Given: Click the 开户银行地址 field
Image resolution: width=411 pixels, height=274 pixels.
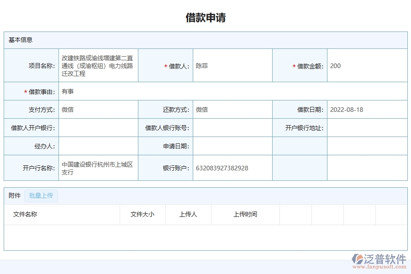Looking at the screenshot, I should (367, 128).
